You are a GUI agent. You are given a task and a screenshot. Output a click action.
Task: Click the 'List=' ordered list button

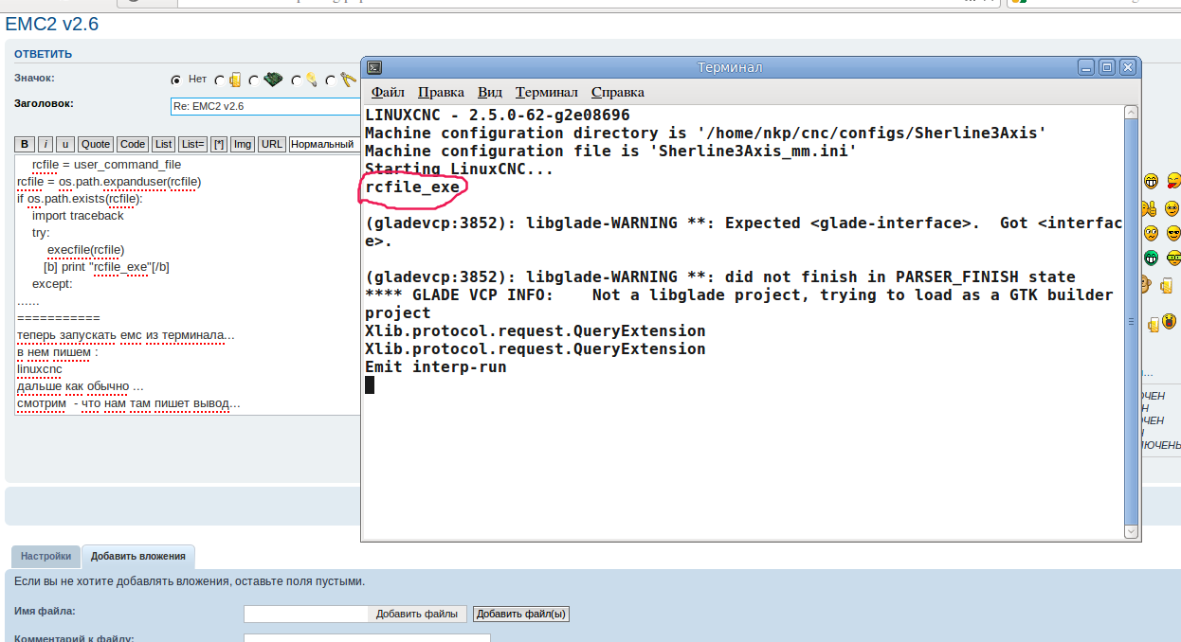coord(192,144)
